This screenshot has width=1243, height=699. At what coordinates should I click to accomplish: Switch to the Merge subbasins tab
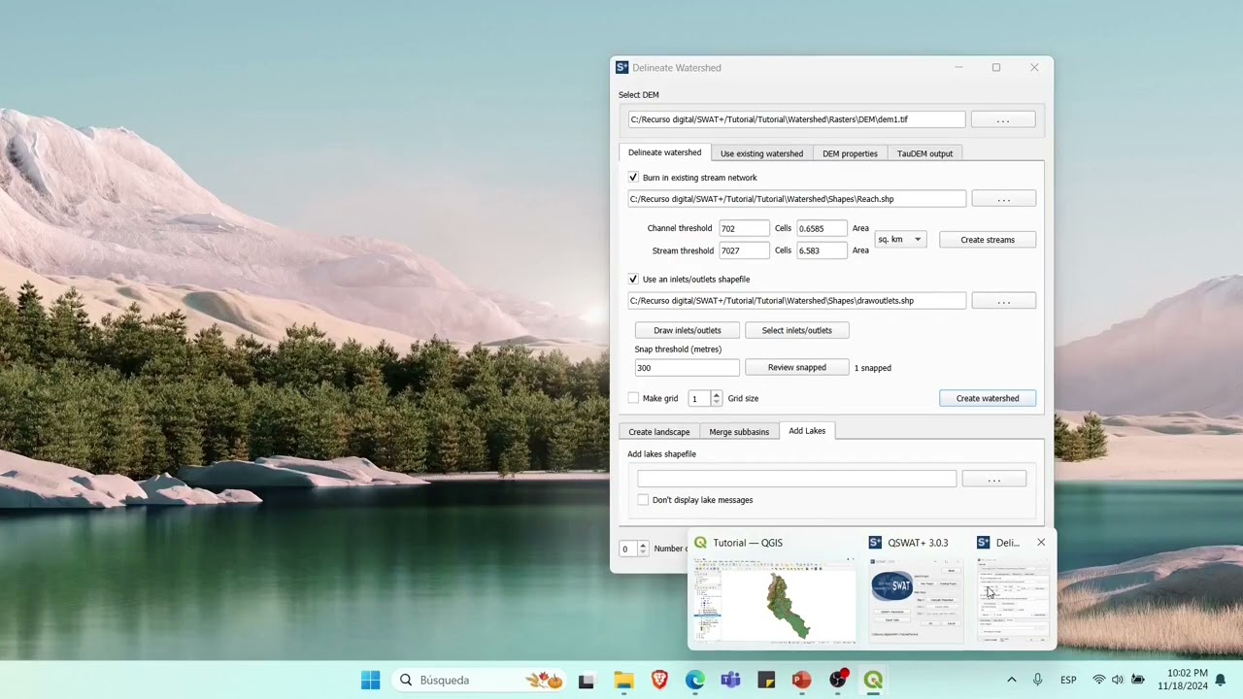[x=739, y=432]
